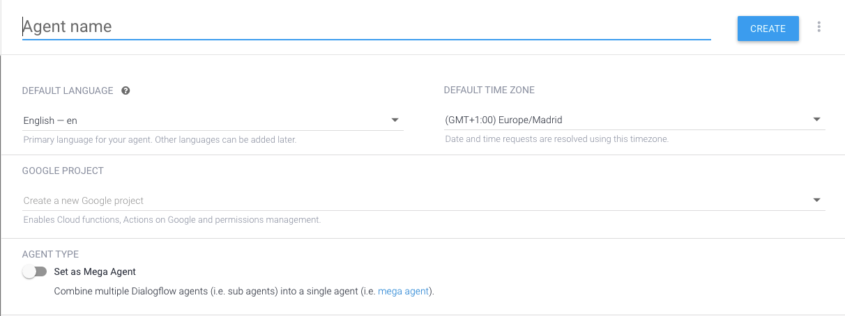
Task: Expand the default language dropdown arrow
Action: click(x=395, y=120)
